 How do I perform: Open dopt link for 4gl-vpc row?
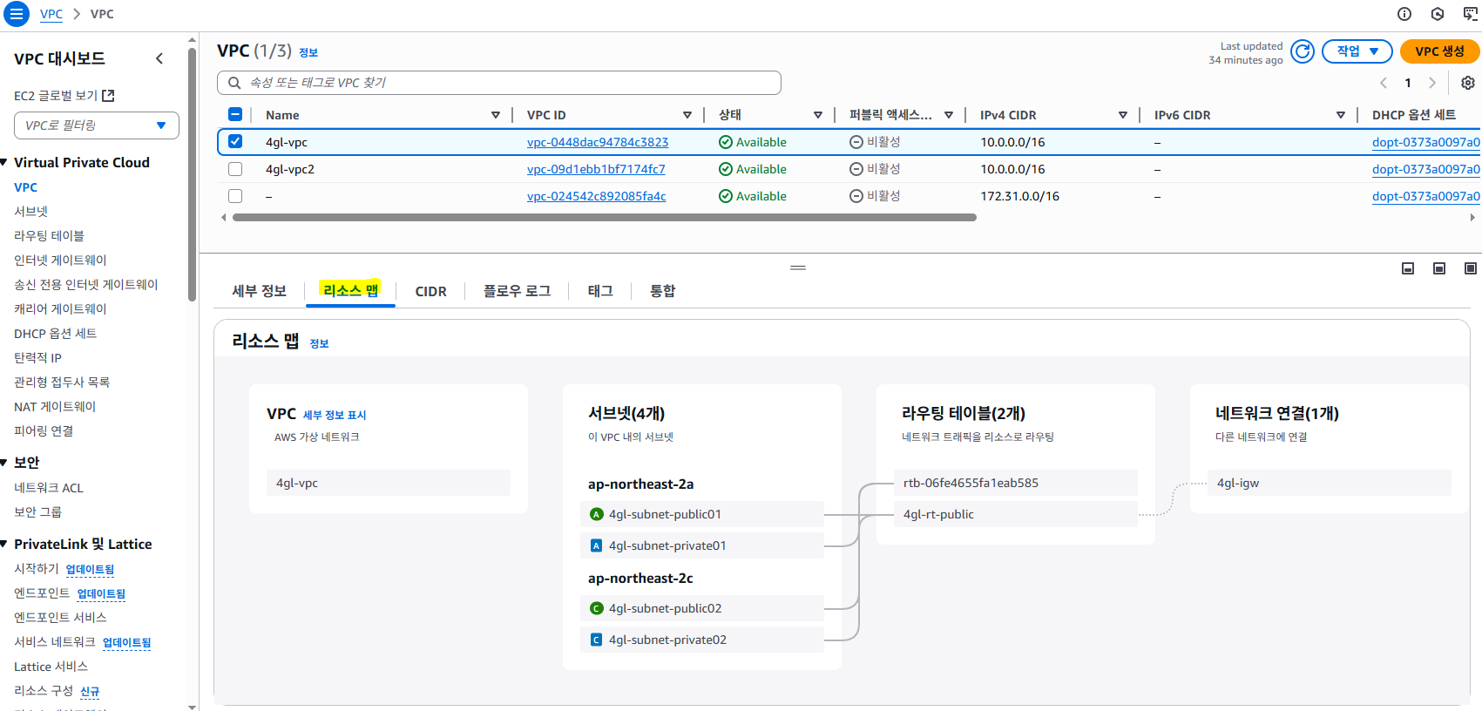coord(1426,142)
